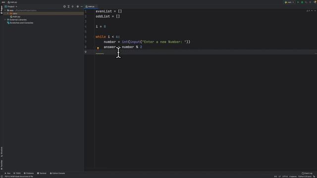Go to previous highlighted problem arrow
Image resolution: width=317 pixels, height=178 pixels.
coord(312,10)
